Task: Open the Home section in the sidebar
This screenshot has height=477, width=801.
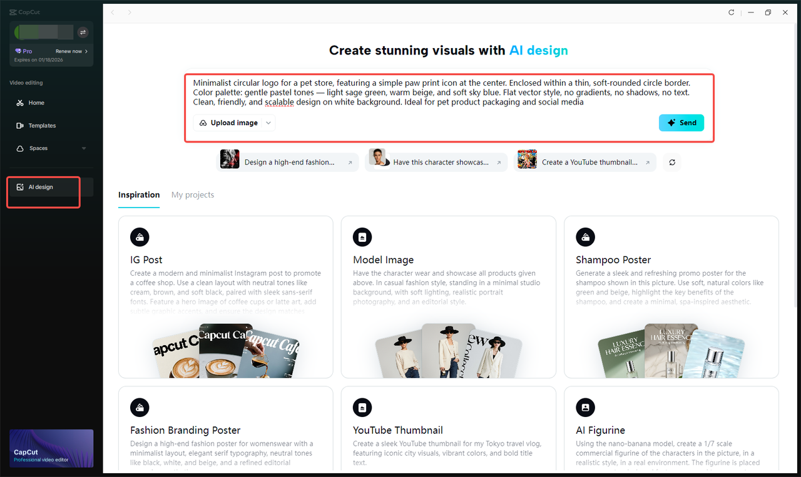Action: tap(36, 103)
